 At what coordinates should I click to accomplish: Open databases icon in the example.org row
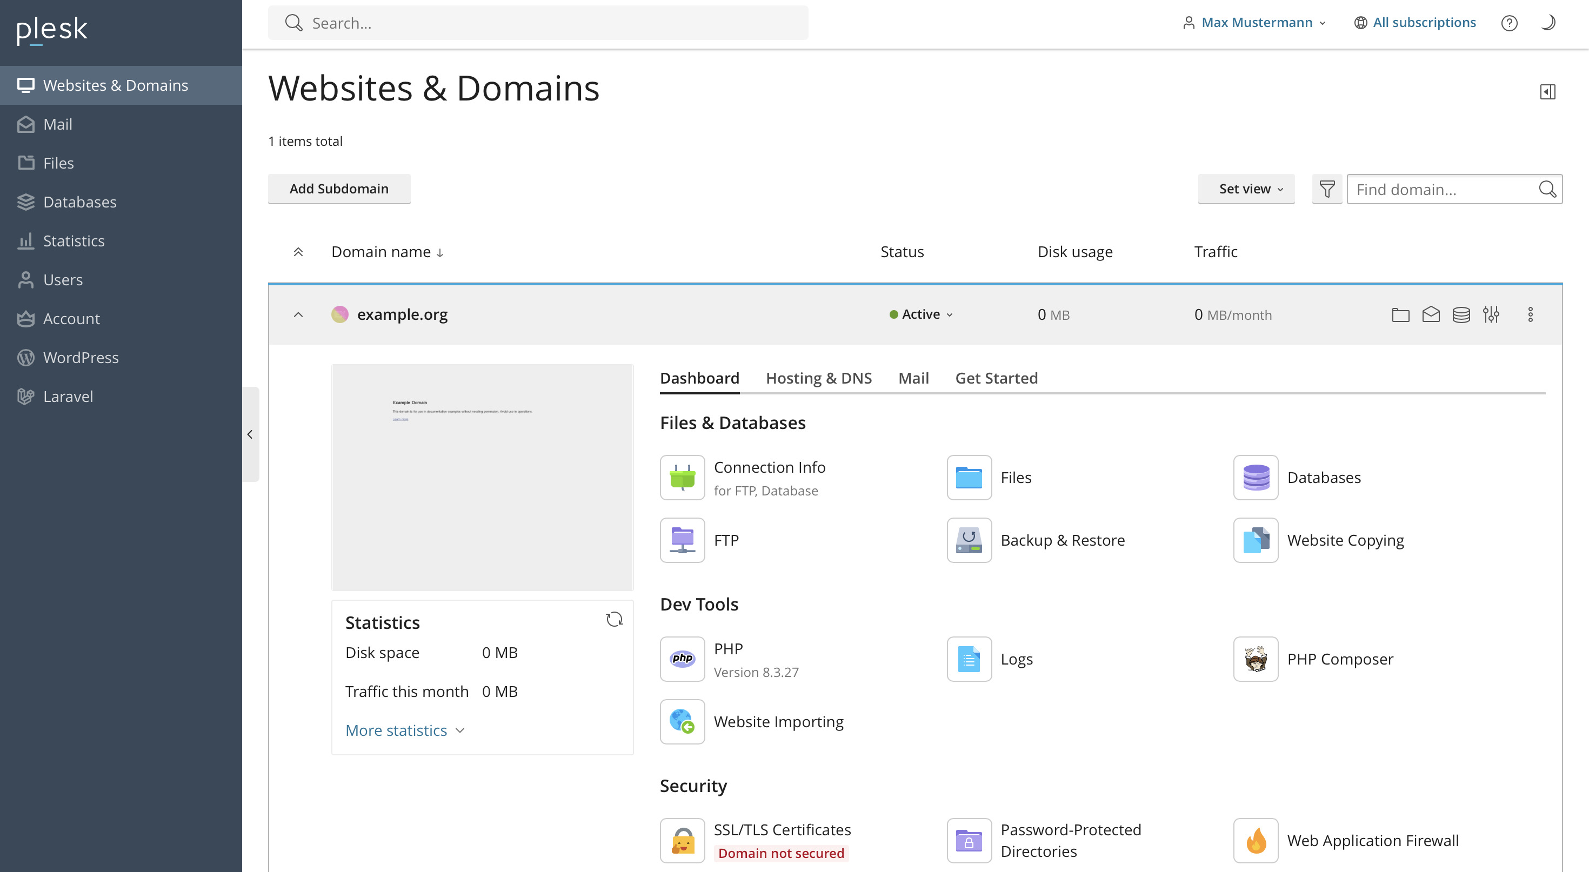tap(1462, 314)
